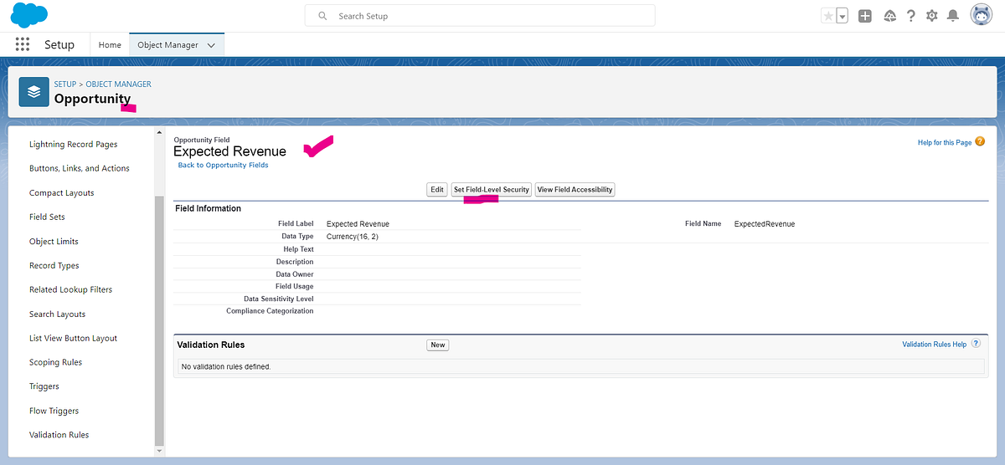Viewport: 1005px width, 465px height.
Task: Click the sidebar scrollbar up arrow
Action: tap(160, 132)
